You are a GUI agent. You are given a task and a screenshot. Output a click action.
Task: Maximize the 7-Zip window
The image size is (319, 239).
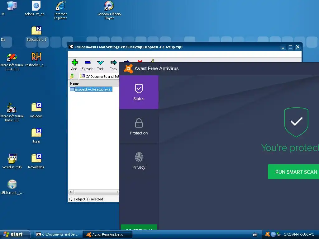coord(290,47)
